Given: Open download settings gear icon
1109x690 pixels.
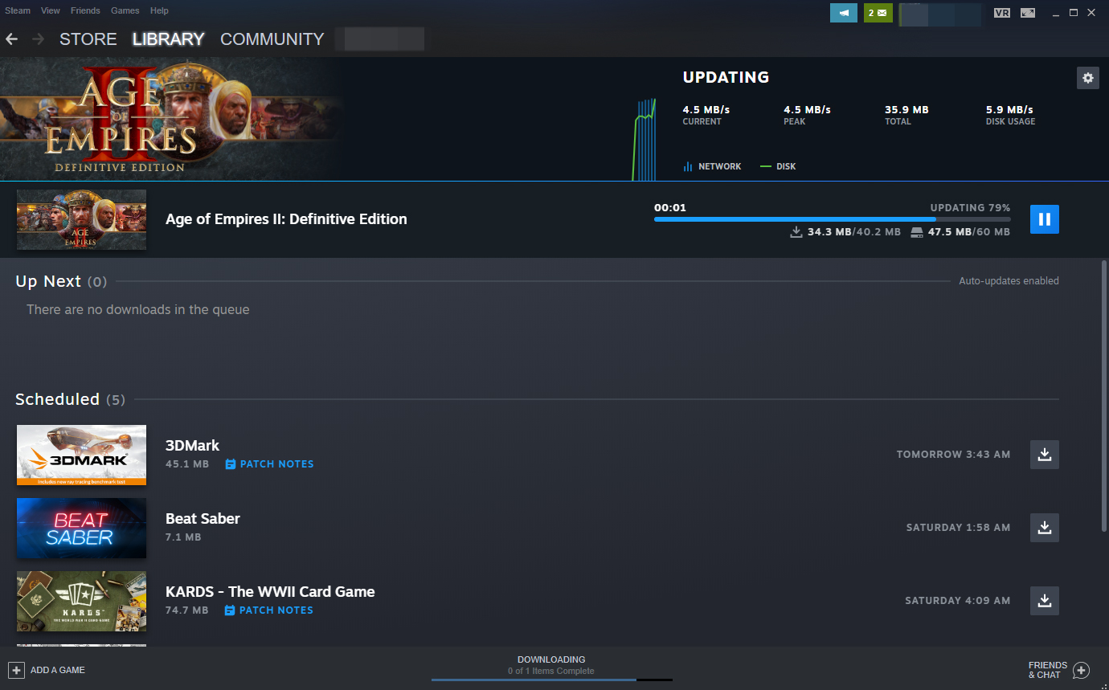Looking at the screenshot, I should 1088,78.
